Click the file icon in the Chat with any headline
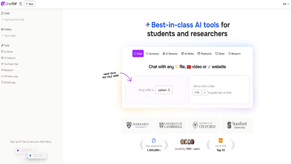This screenshot has width=291, height=164. (x=176, y=67)
